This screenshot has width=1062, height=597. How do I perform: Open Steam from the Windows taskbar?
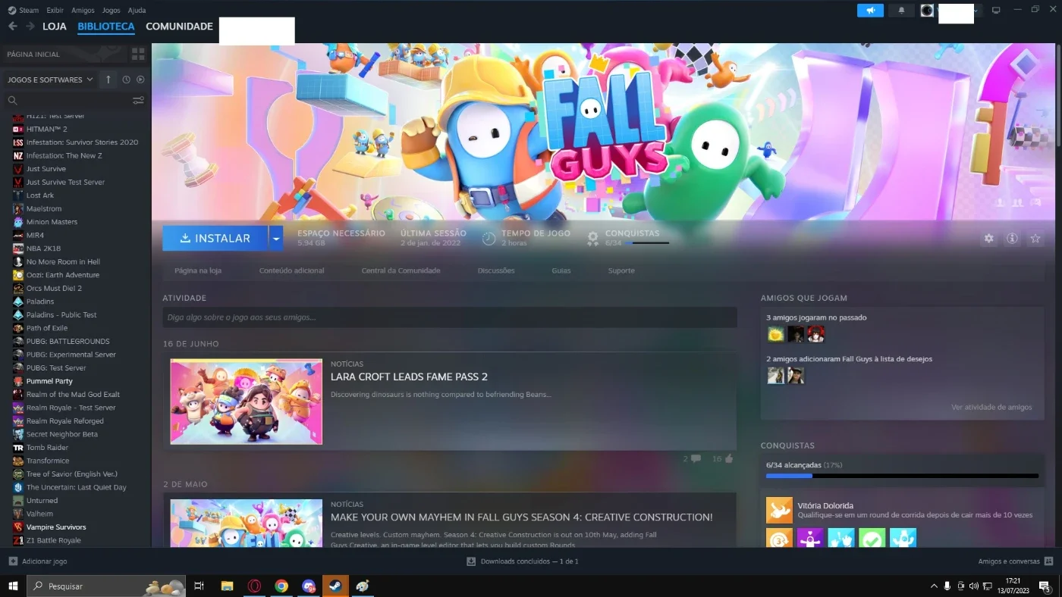click(335, 586)
